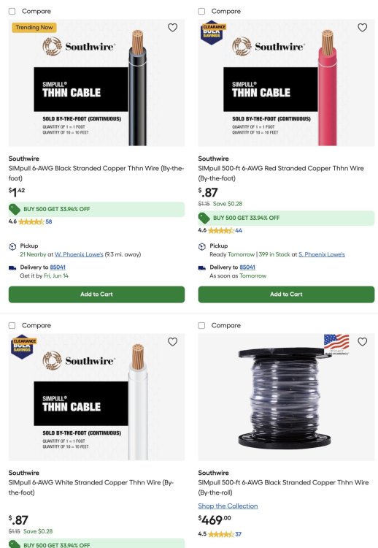
Task: Favorite the 500-ft black wire roll heart icon
Action: [x=362, y=341]
